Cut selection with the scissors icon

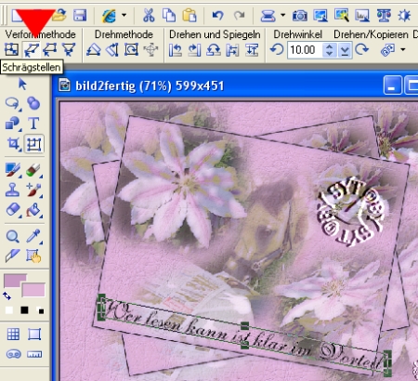tap(149, 15)
